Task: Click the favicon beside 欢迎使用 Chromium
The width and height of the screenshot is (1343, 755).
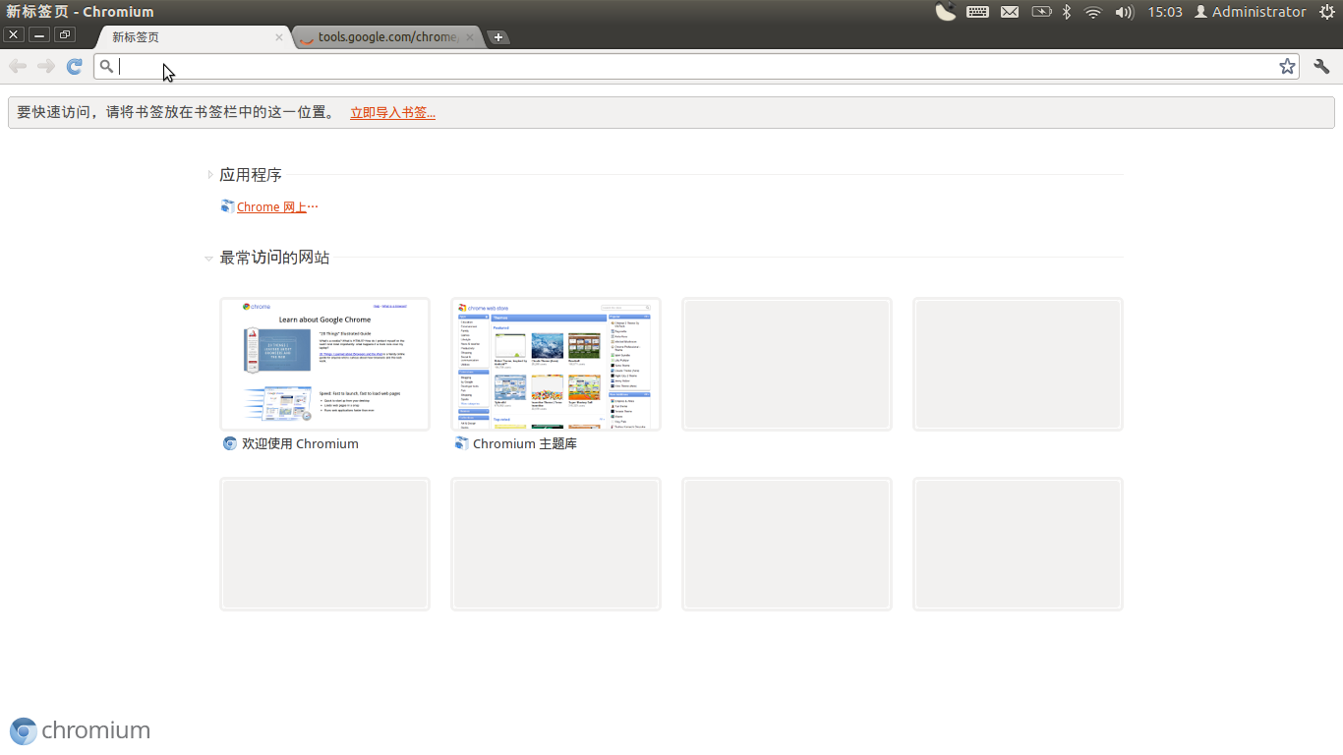Action: [x=230, y=443]
